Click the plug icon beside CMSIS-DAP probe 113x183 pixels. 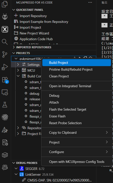[x=24, y=180]
